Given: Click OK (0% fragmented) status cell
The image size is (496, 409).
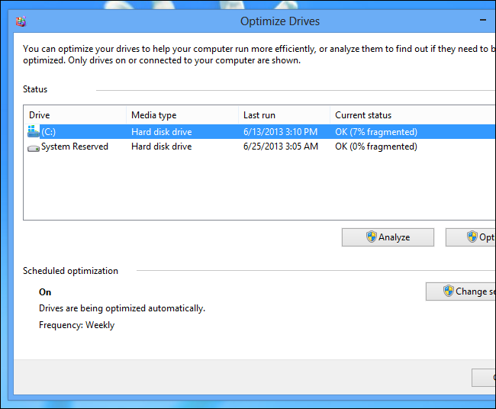Looking at the screenshot, I should click(376, 147).
